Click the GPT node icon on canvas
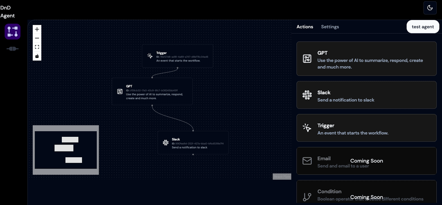The image size is (442, 205). (x=120, y=91)
